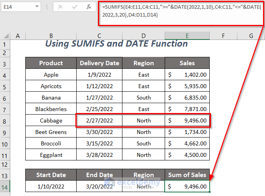The height and width of the screenshot is (196, 265).
Task: Click the Eggplant sales cell with 4,500.00
Action: click(x=187, y=155)
